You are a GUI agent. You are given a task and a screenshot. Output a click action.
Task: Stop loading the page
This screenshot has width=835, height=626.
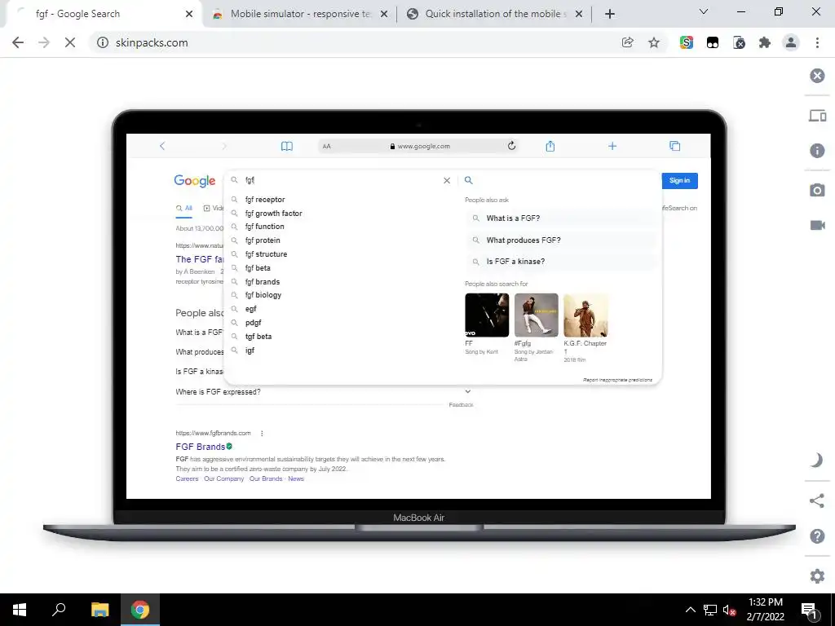coord(70,42)
